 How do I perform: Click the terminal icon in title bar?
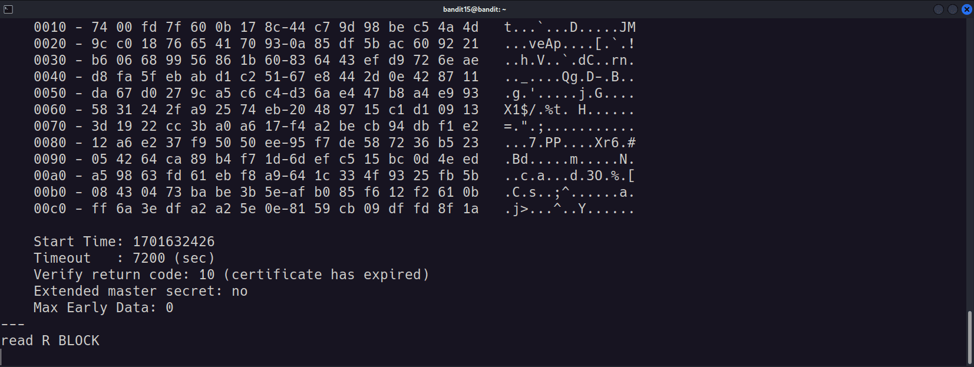click(8, 9)
